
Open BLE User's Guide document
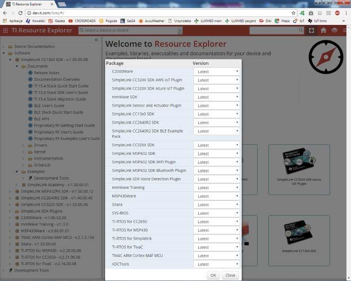pyautogui.click(x=49, y=106)
